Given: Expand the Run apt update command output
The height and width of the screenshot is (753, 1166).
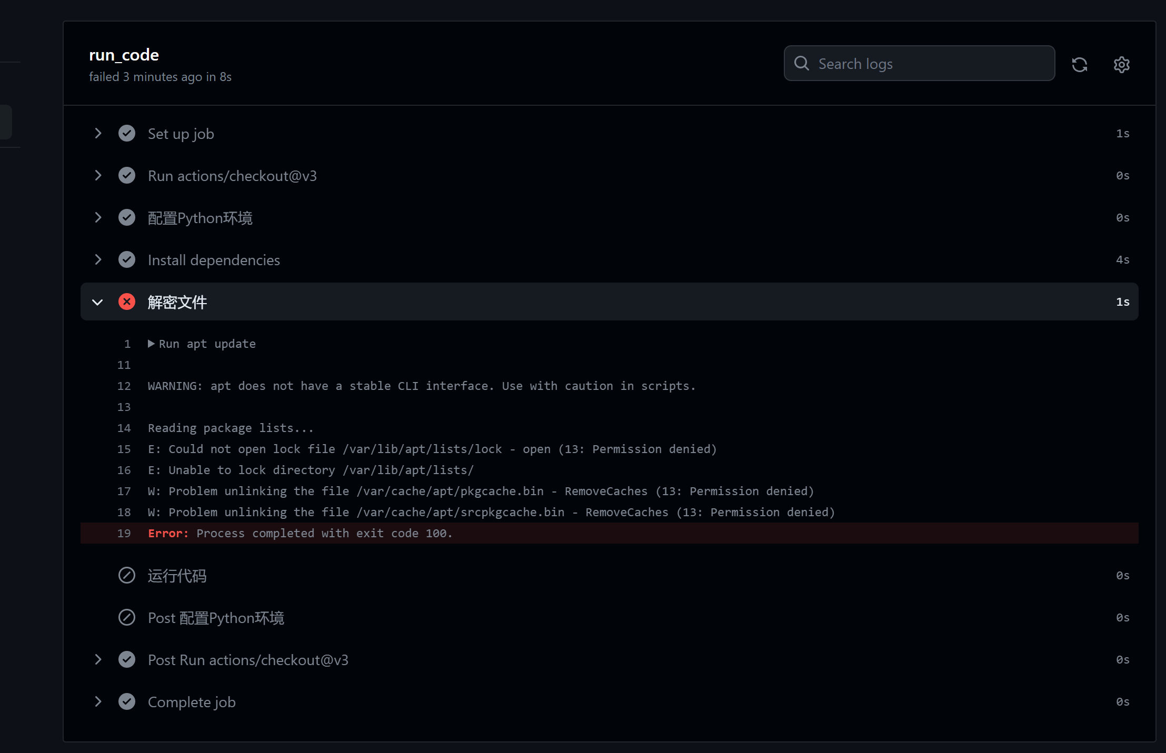Looking at the screenshot, I should (x=152, y=344).
